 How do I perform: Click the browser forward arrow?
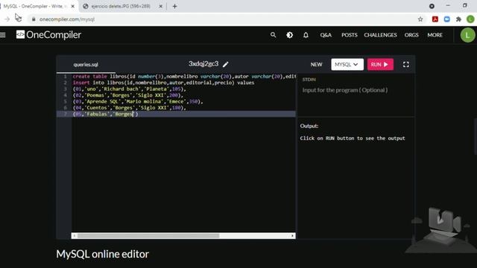click(x=7, y=19)
